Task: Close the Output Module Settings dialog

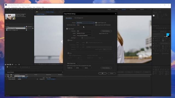Action: click(116, 14)
